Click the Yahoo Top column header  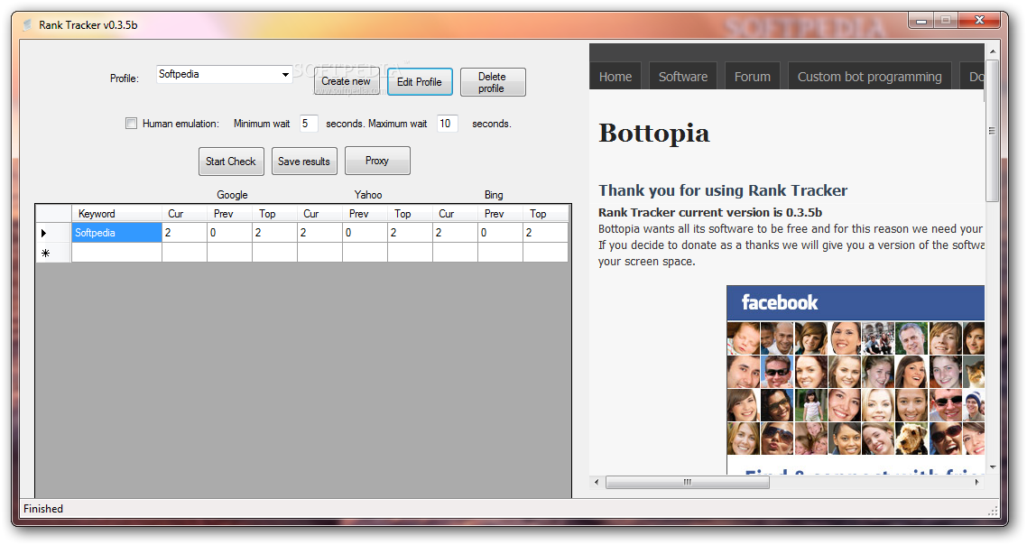pos(410,214)
